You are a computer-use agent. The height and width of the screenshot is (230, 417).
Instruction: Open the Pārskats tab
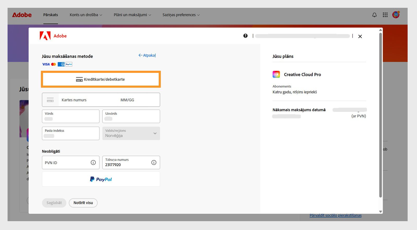pyautogui.click(x=51, y=15)
